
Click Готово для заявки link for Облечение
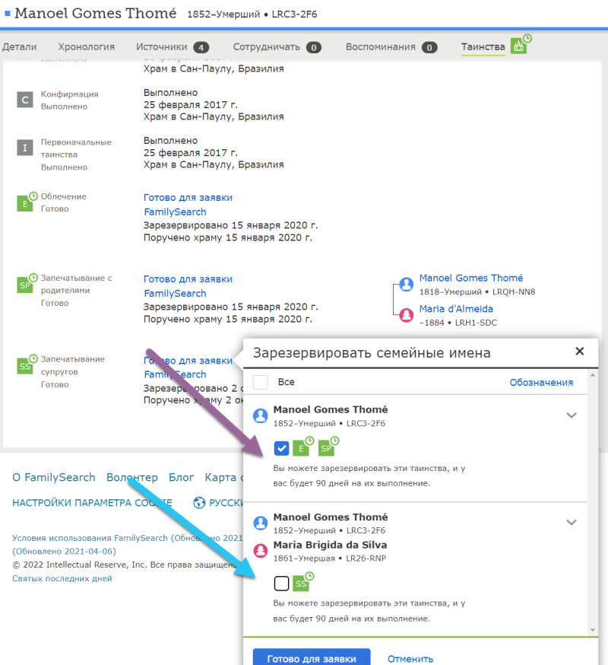tap(188, 198)
